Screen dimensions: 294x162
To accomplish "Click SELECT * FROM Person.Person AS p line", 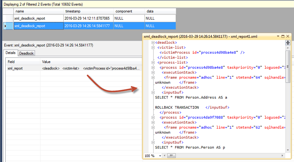I will 190,147.
